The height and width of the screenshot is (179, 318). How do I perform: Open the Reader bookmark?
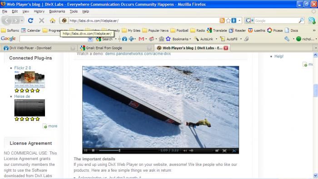[x=237, y=30]
